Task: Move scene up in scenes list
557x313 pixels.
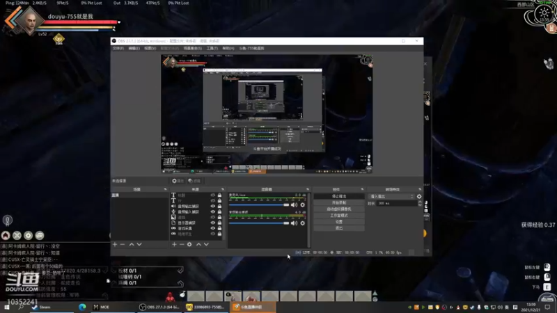Action: [x=132, y=244]
